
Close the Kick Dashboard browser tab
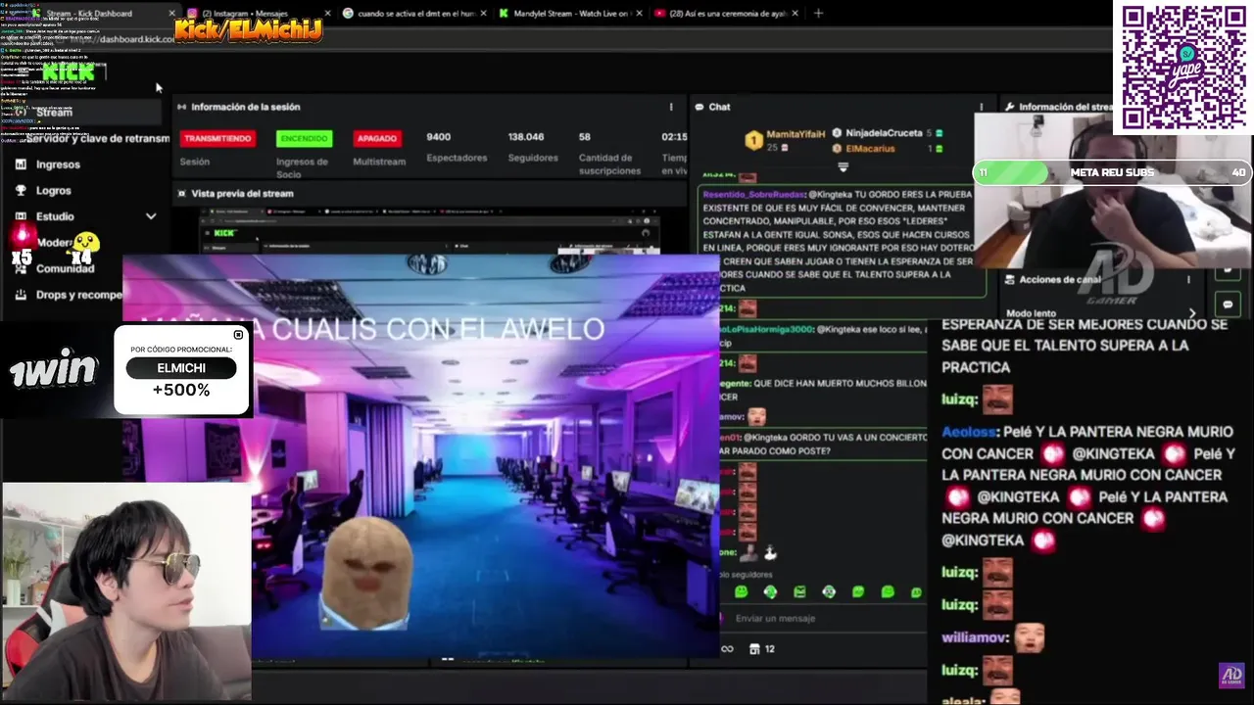click(x=171, y=14)
